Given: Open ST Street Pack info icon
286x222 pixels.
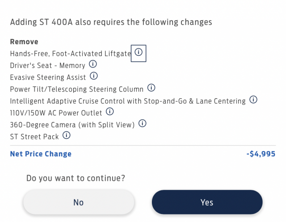Looking at the screenshot, I should pyautogui.click(x=67, y=135).
